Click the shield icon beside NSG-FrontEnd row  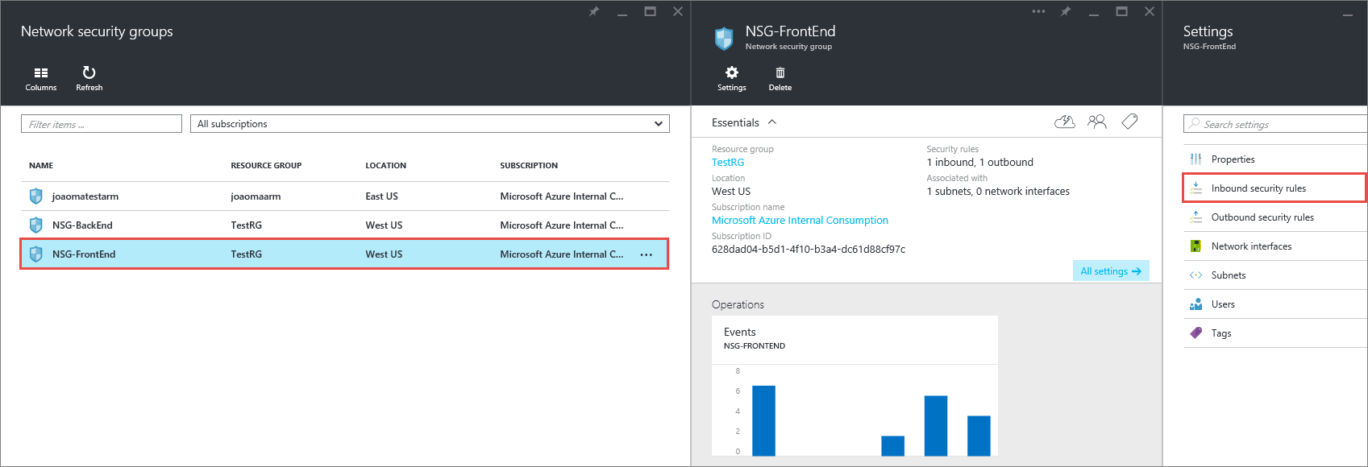tap(35, 254)
